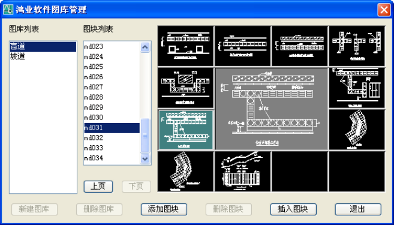Viewport: 394px width, 225px height.
Task: Pick md034 in the block list
Action: pyautogui.click(x=112, y=158)
